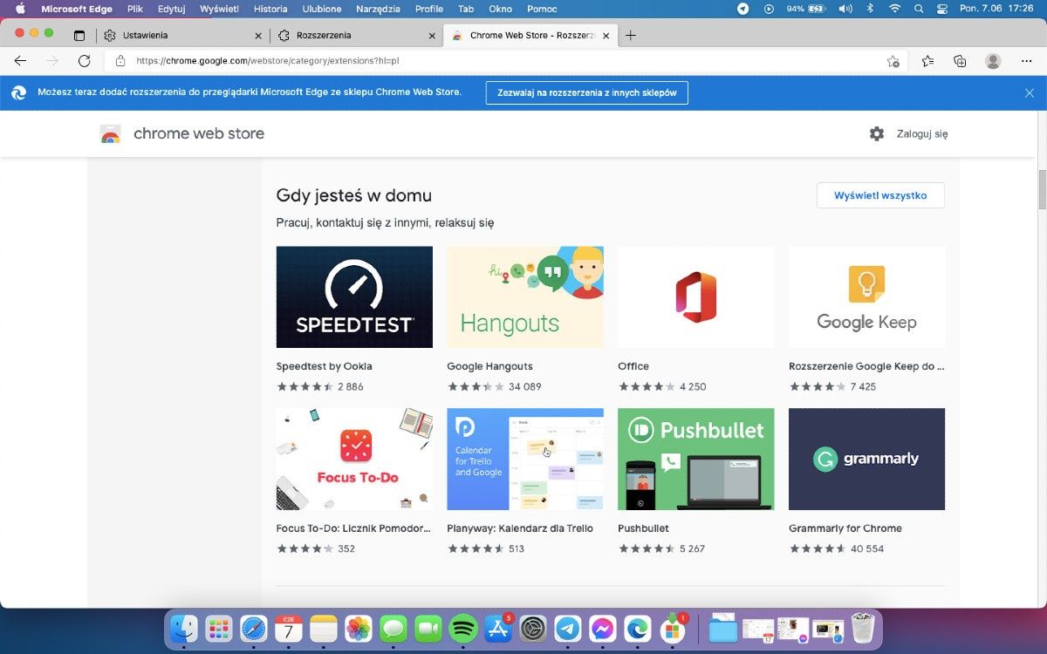This screenshot has height=654, width=1047.
Task: Close the Ustawienia tab
Action: point(257,36)
